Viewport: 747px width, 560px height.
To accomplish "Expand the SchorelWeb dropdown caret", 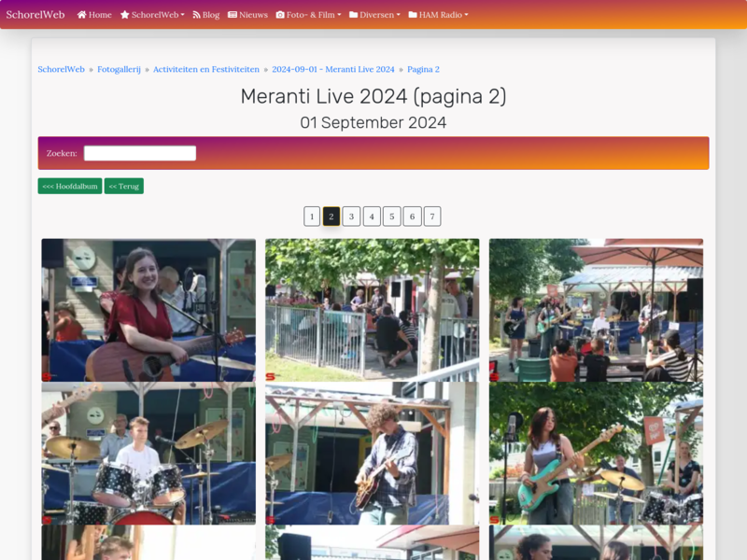I will 182,15.
